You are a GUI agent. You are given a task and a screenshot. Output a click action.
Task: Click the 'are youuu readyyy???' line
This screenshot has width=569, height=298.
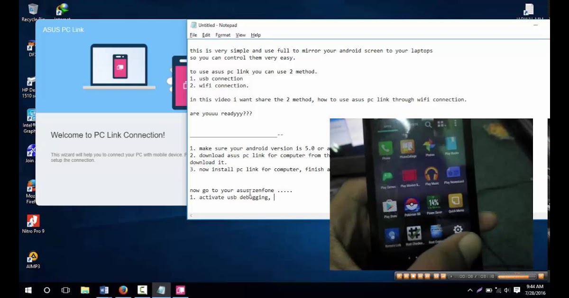coord(221,114)
